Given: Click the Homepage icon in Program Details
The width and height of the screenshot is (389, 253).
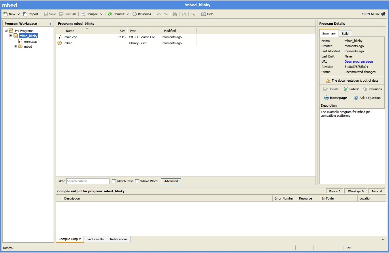Looking at the screenshot, I should (326, 98).
